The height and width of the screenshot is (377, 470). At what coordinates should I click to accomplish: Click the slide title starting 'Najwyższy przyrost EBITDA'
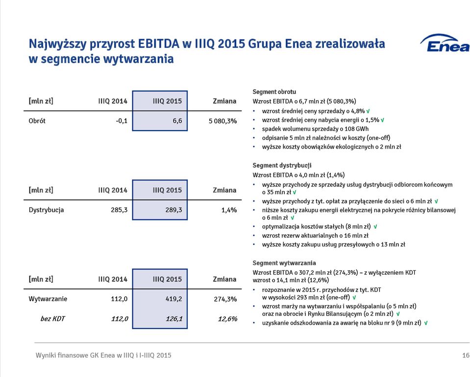tap(206, 51)
